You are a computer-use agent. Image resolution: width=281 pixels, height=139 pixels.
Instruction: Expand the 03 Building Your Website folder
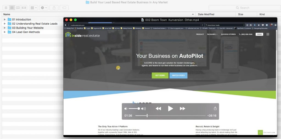[5, 28]
